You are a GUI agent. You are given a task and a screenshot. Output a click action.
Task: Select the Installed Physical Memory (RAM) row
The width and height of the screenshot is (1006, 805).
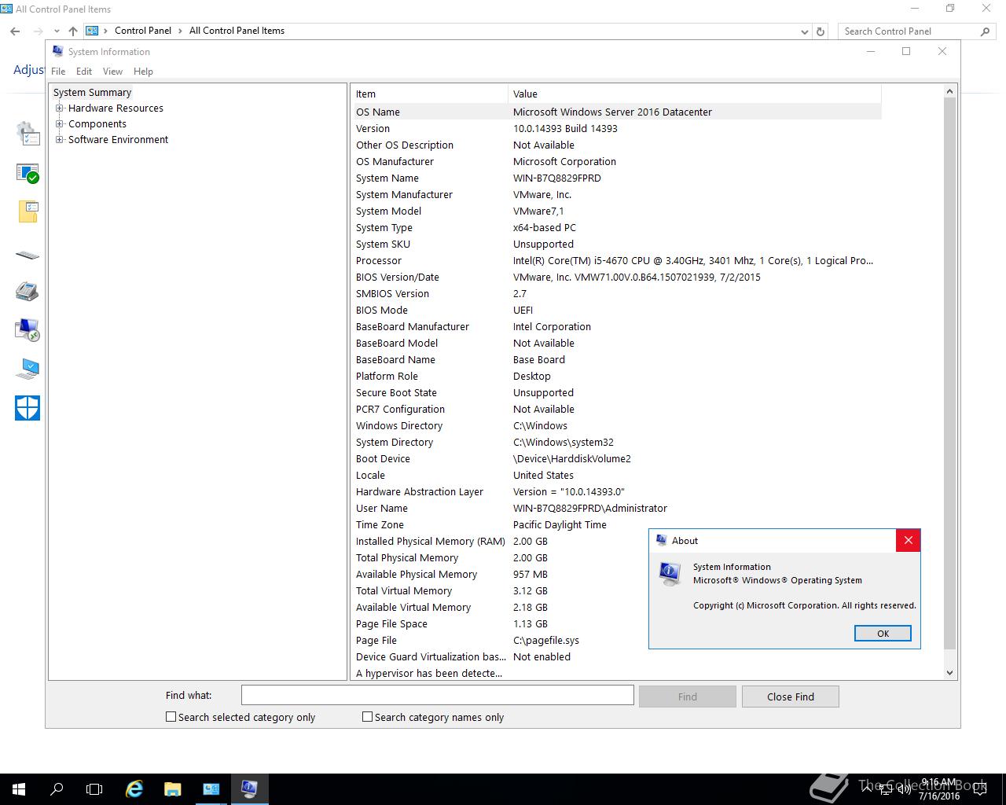point(616,541)
